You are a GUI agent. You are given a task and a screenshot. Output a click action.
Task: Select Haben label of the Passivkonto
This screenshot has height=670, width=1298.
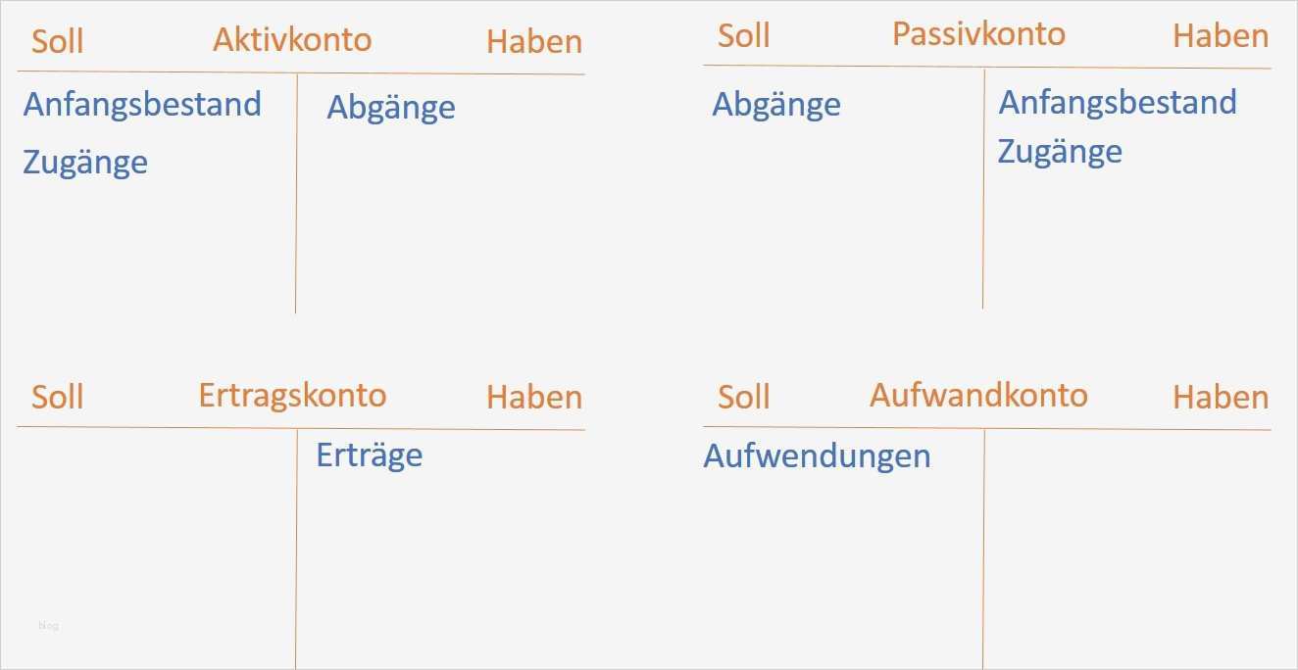pos(1220,36)
